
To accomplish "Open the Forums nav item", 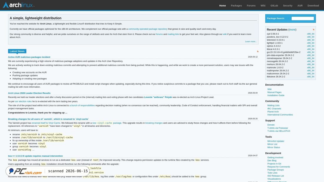I will [251, 6].
